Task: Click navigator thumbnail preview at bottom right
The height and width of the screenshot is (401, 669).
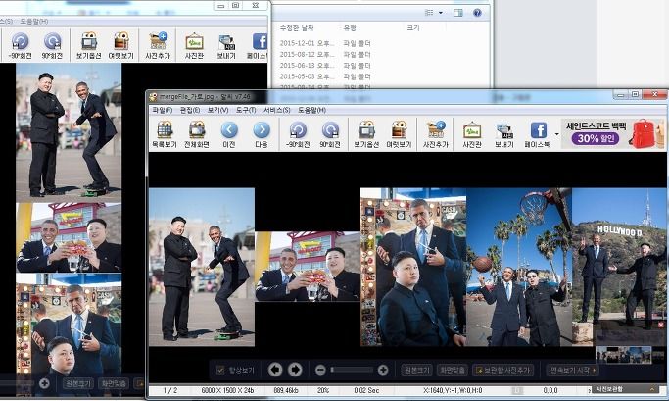Action: 623,355
